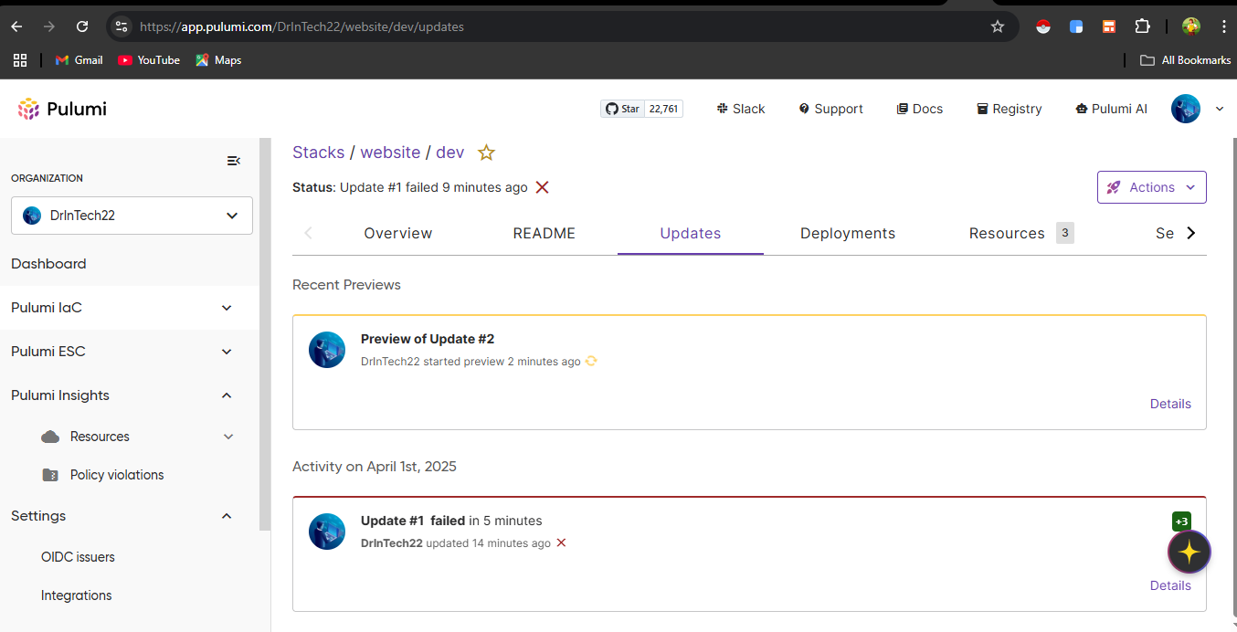Open OIDC issuers settings
Image resolution: width=1237 pixels, height=632 pixels.
(78, 557)
